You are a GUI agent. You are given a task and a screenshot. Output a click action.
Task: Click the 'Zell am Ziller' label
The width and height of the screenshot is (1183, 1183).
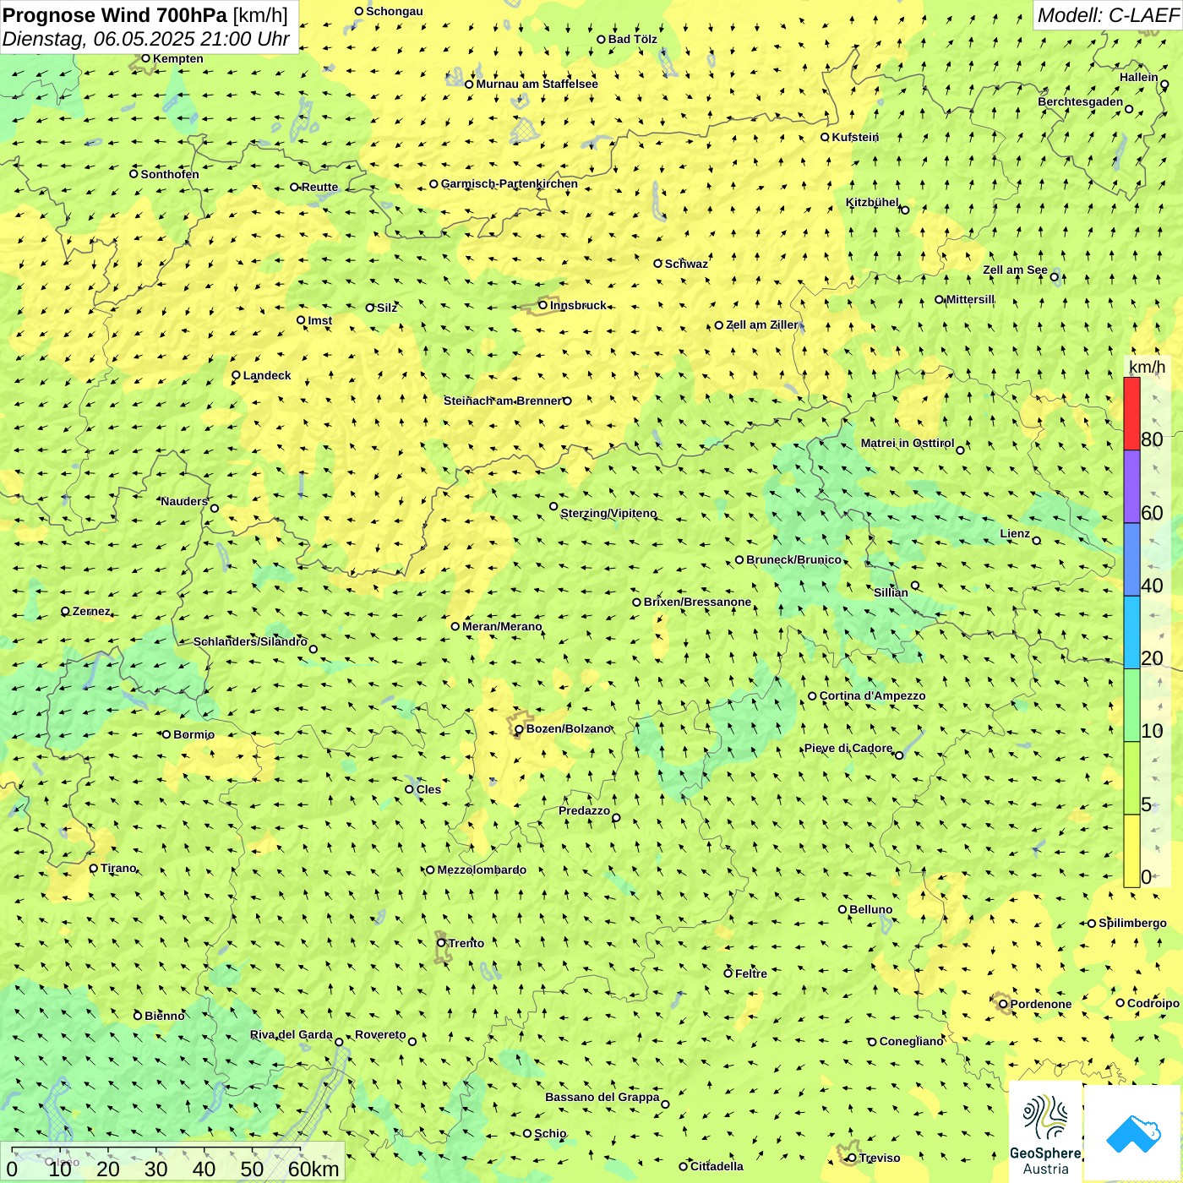coord(761,324)
